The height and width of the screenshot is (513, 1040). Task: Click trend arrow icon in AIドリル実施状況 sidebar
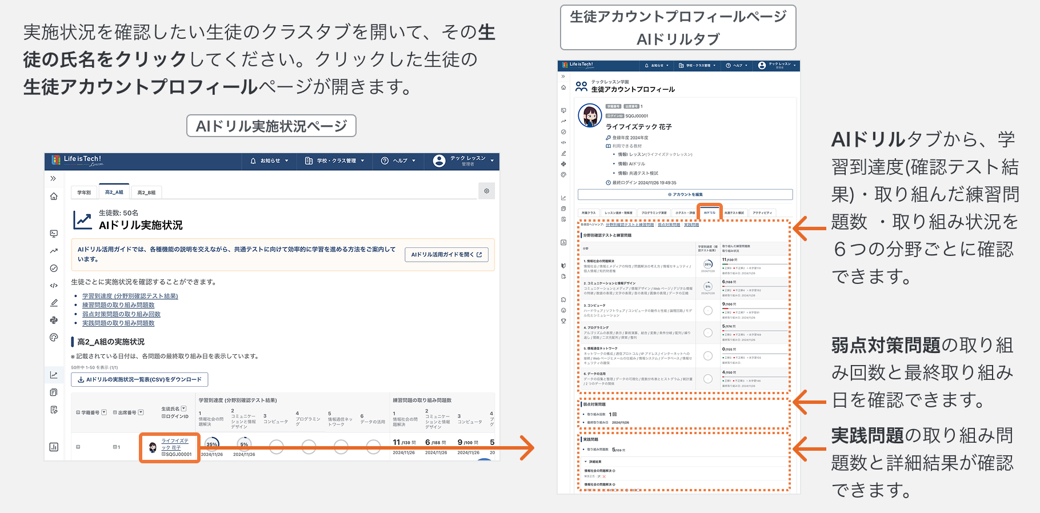point(54,251)
